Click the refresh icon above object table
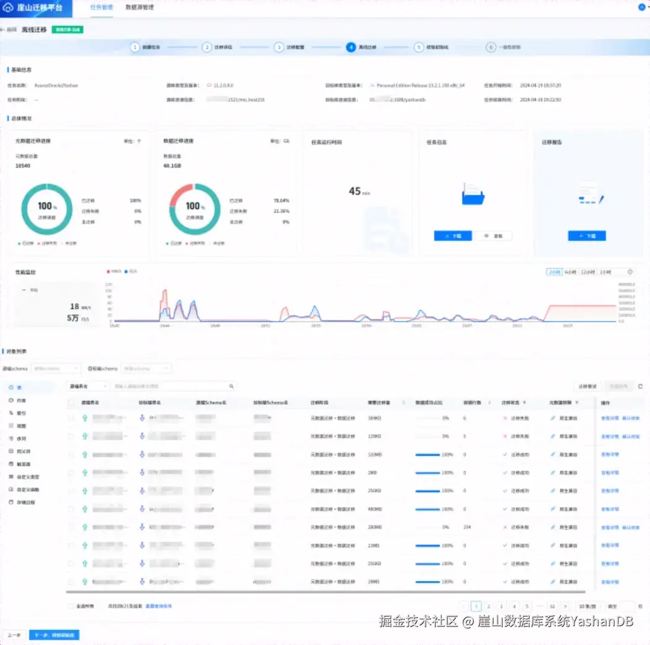Screen dimensions: 650x645 640,386
